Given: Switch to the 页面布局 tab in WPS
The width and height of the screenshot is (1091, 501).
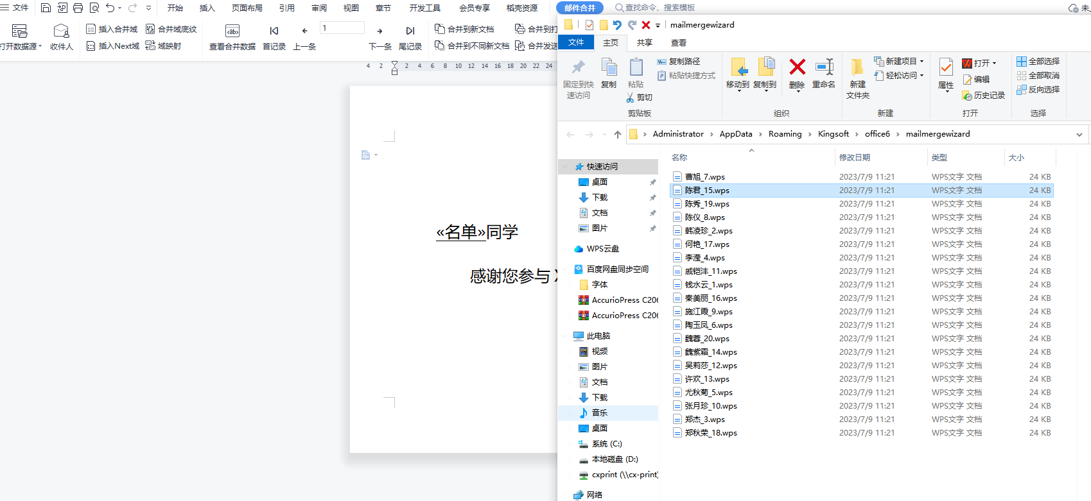Looking at the screenshot, I should [x=247, y=8].
